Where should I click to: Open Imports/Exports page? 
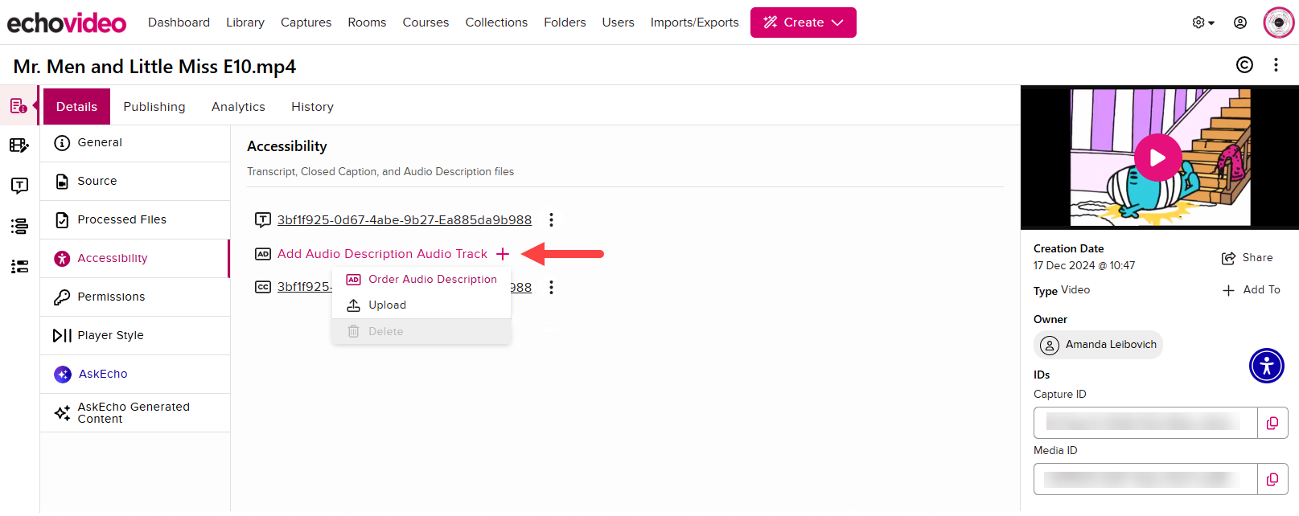[694, 23]
